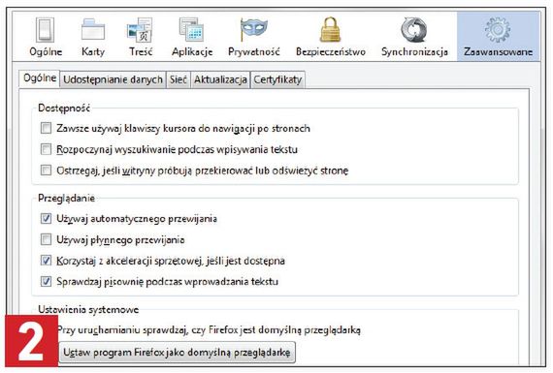
Task: Check 'Używaj płynnego przewijania'
Action: point(46,239)
